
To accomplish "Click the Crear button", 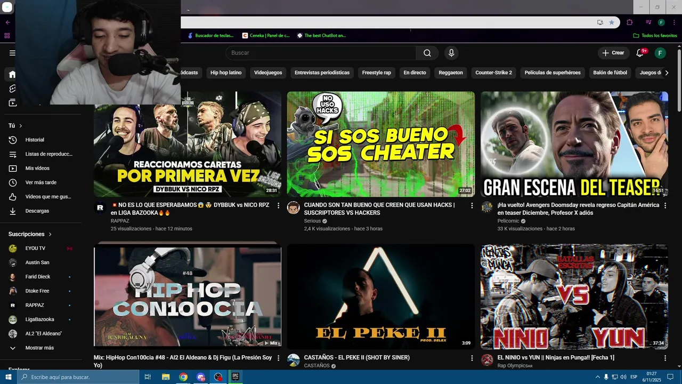I will coord(613,53).
